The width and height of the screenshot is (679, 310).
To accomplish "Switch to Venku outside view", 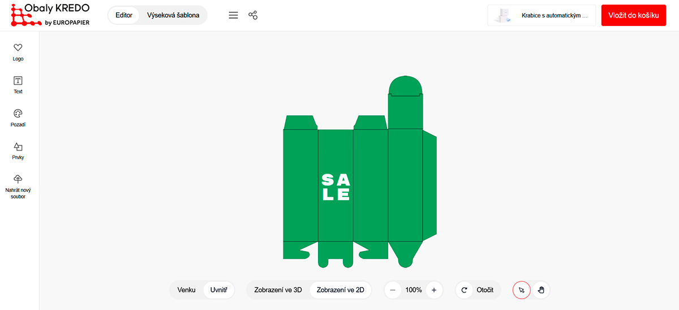I will [x=186, y=290].
